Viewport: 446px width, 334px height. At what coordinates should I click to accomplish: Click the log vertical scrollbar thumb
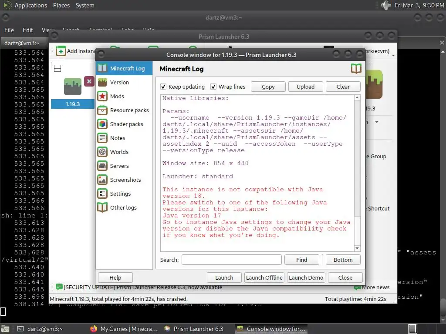click(357, 230)
